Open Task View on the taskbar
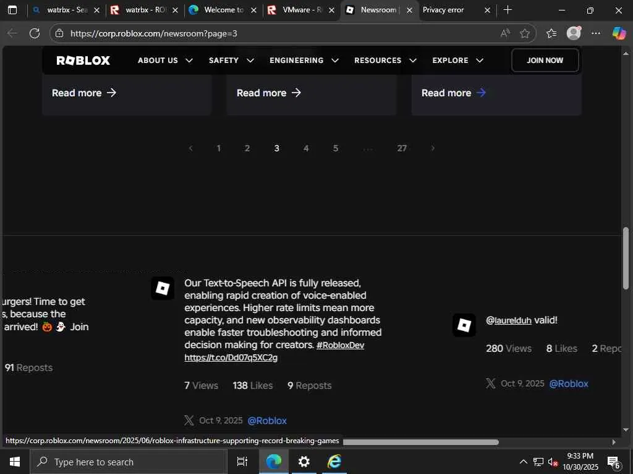 (242, 462)
